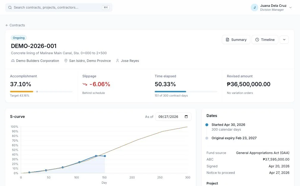The width and height of the screenshot is (300, 186).
Task: Click the fund source General Appropriations Act (GAA)
Action: pyautogui.click(x=263, y=153)
